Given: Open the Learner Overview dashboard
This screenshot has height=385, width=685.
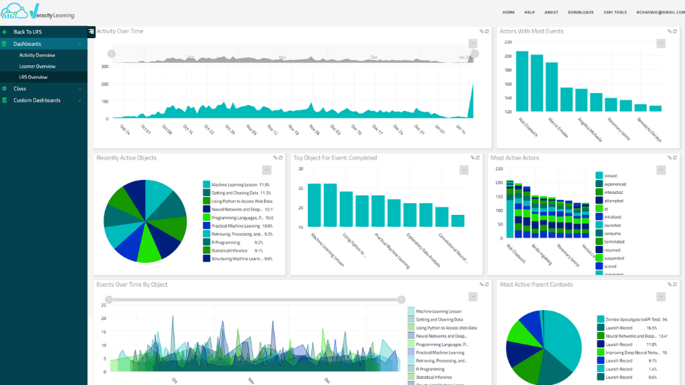Looking at the screenshot, I should coord(37,66).
